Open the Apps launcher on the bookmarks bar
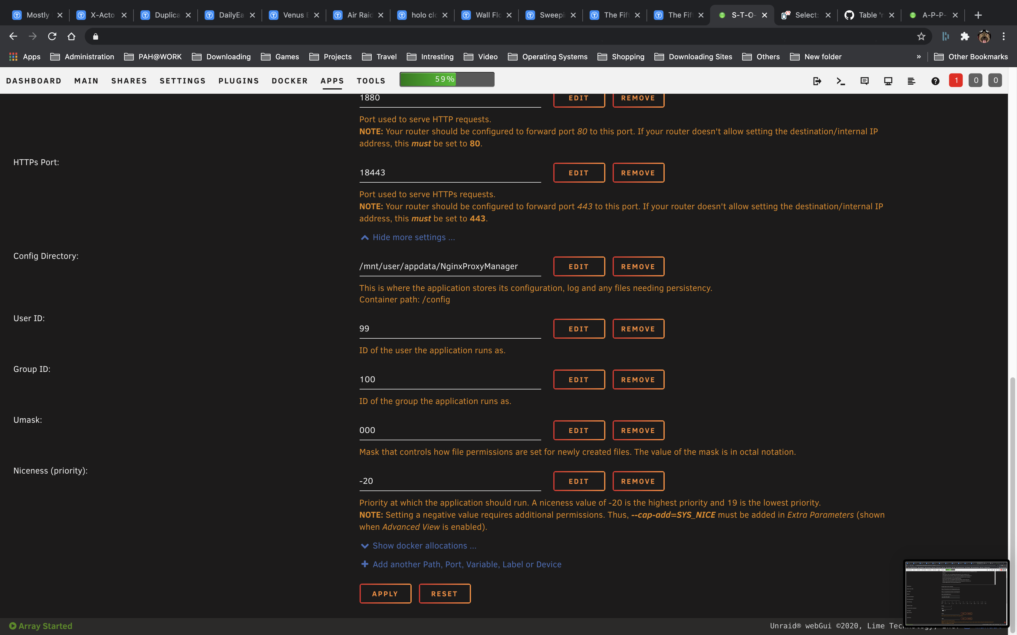The image size is (1017, 635). pyautogui.click(x=25, y=56)
